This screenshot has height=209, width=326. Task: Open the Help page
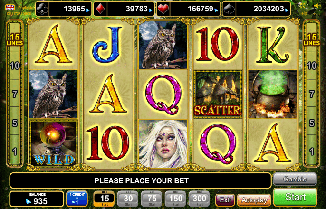click(303, 13)
